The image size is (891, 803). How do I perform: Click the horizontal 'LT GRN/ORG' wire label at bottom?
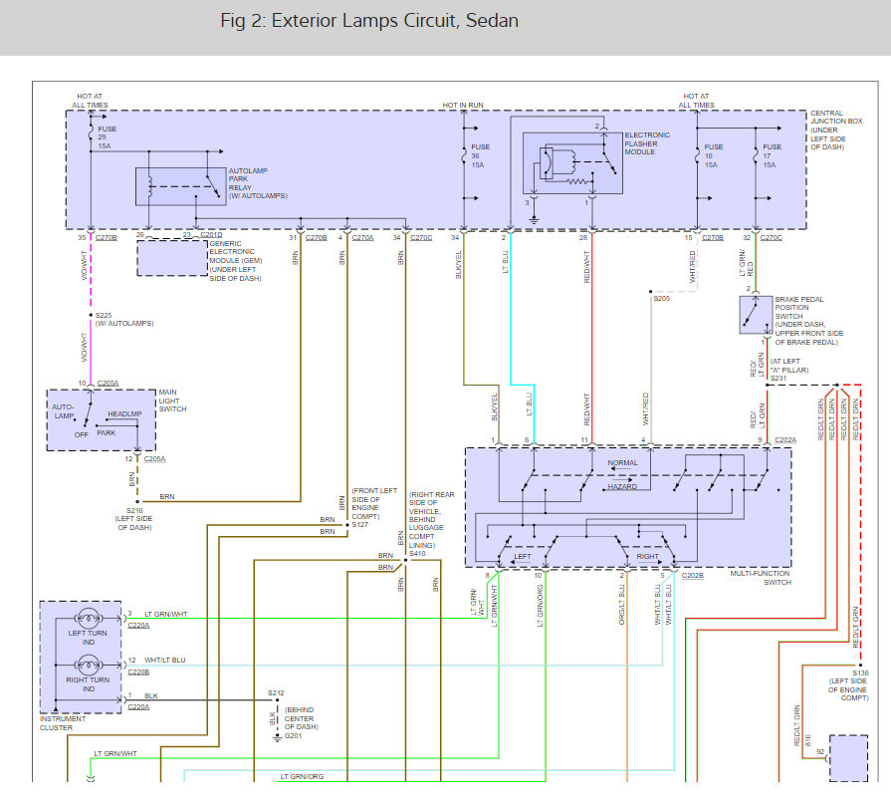[x=302, y=776]
